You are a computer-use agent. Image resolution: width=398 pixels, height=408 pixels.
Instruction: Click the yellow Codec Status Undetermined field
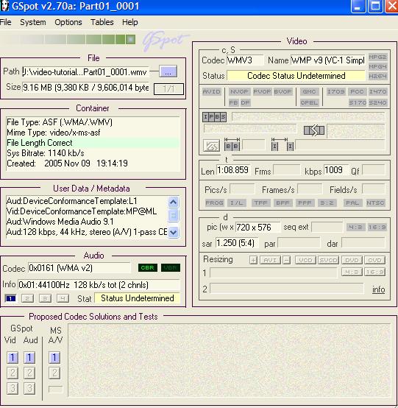click(296, 76)
